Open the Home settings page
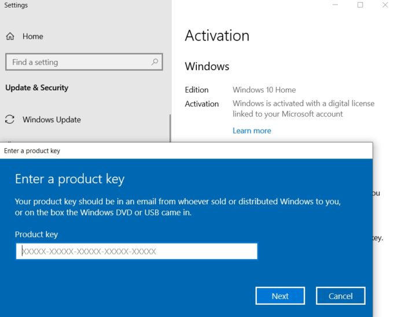 coord(32,36)
